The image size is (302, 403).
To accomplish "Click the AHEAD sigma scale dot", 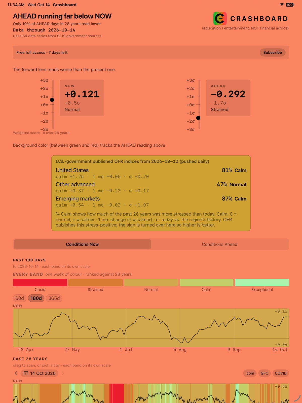I will click(x=198, y=118).
